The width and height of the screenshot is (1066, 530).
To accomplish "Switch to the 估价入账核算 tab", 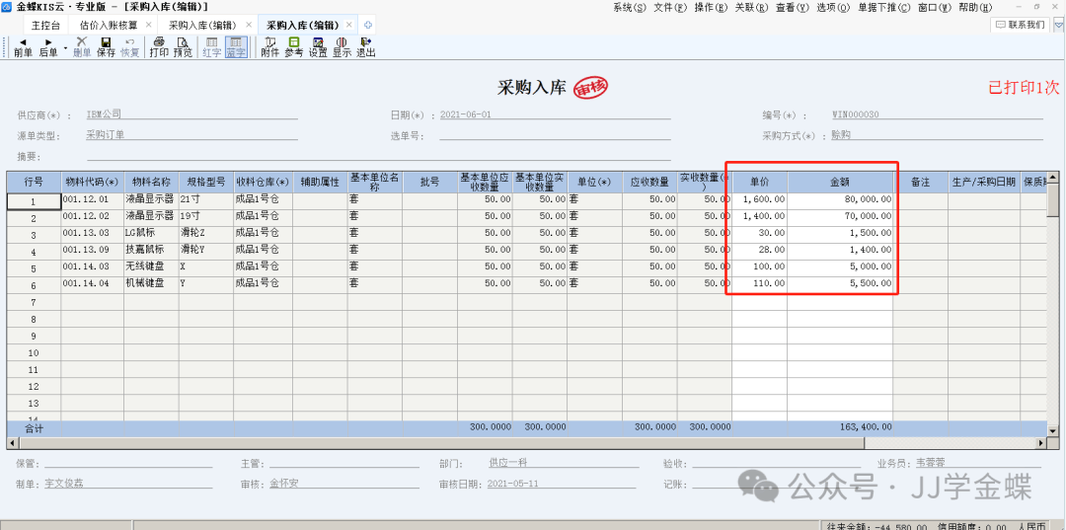I will [110, 25].
